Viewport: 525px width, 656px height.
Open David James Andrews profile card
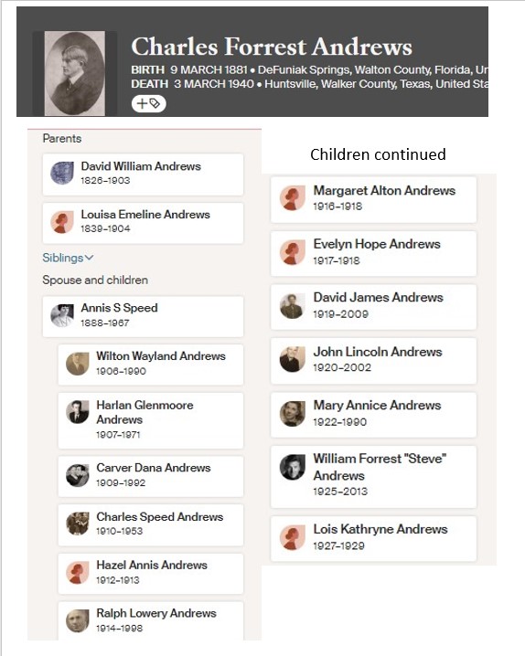coord(373,307)
